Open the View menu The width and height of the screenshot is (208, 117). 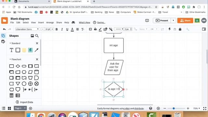(33, 22)
